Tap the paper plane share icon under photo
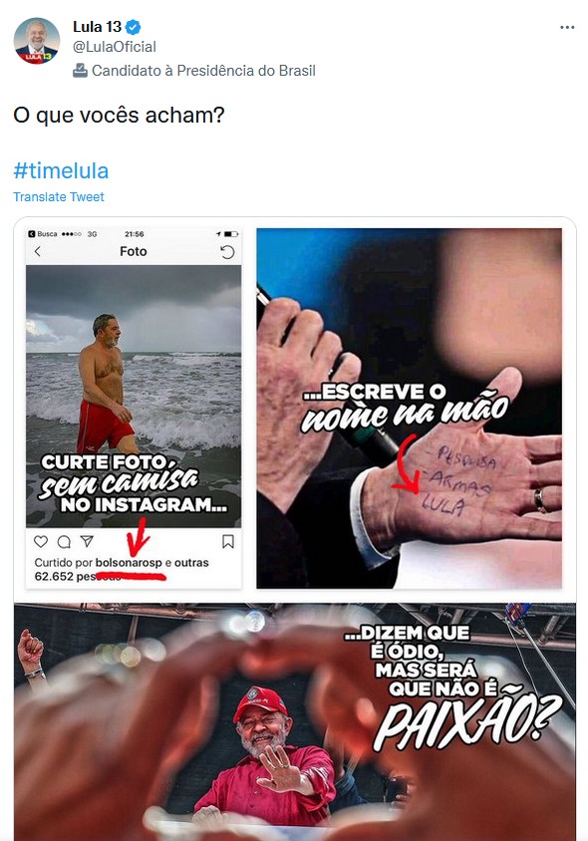The image size is (588, 841). pyautogui.click(x=87, y=542)
